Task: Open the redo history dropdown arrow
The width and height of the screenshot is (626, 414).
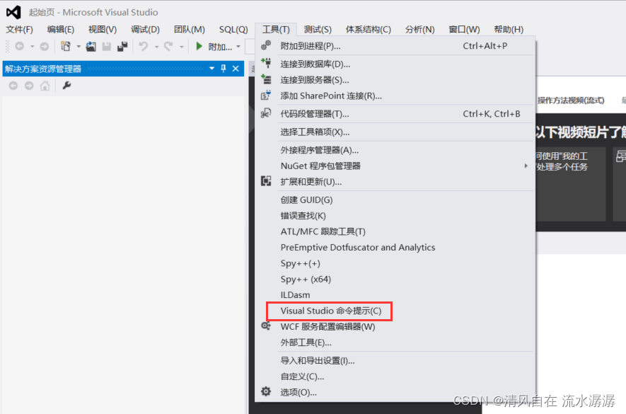Action: pyautogui.click(x=181, y=47)
